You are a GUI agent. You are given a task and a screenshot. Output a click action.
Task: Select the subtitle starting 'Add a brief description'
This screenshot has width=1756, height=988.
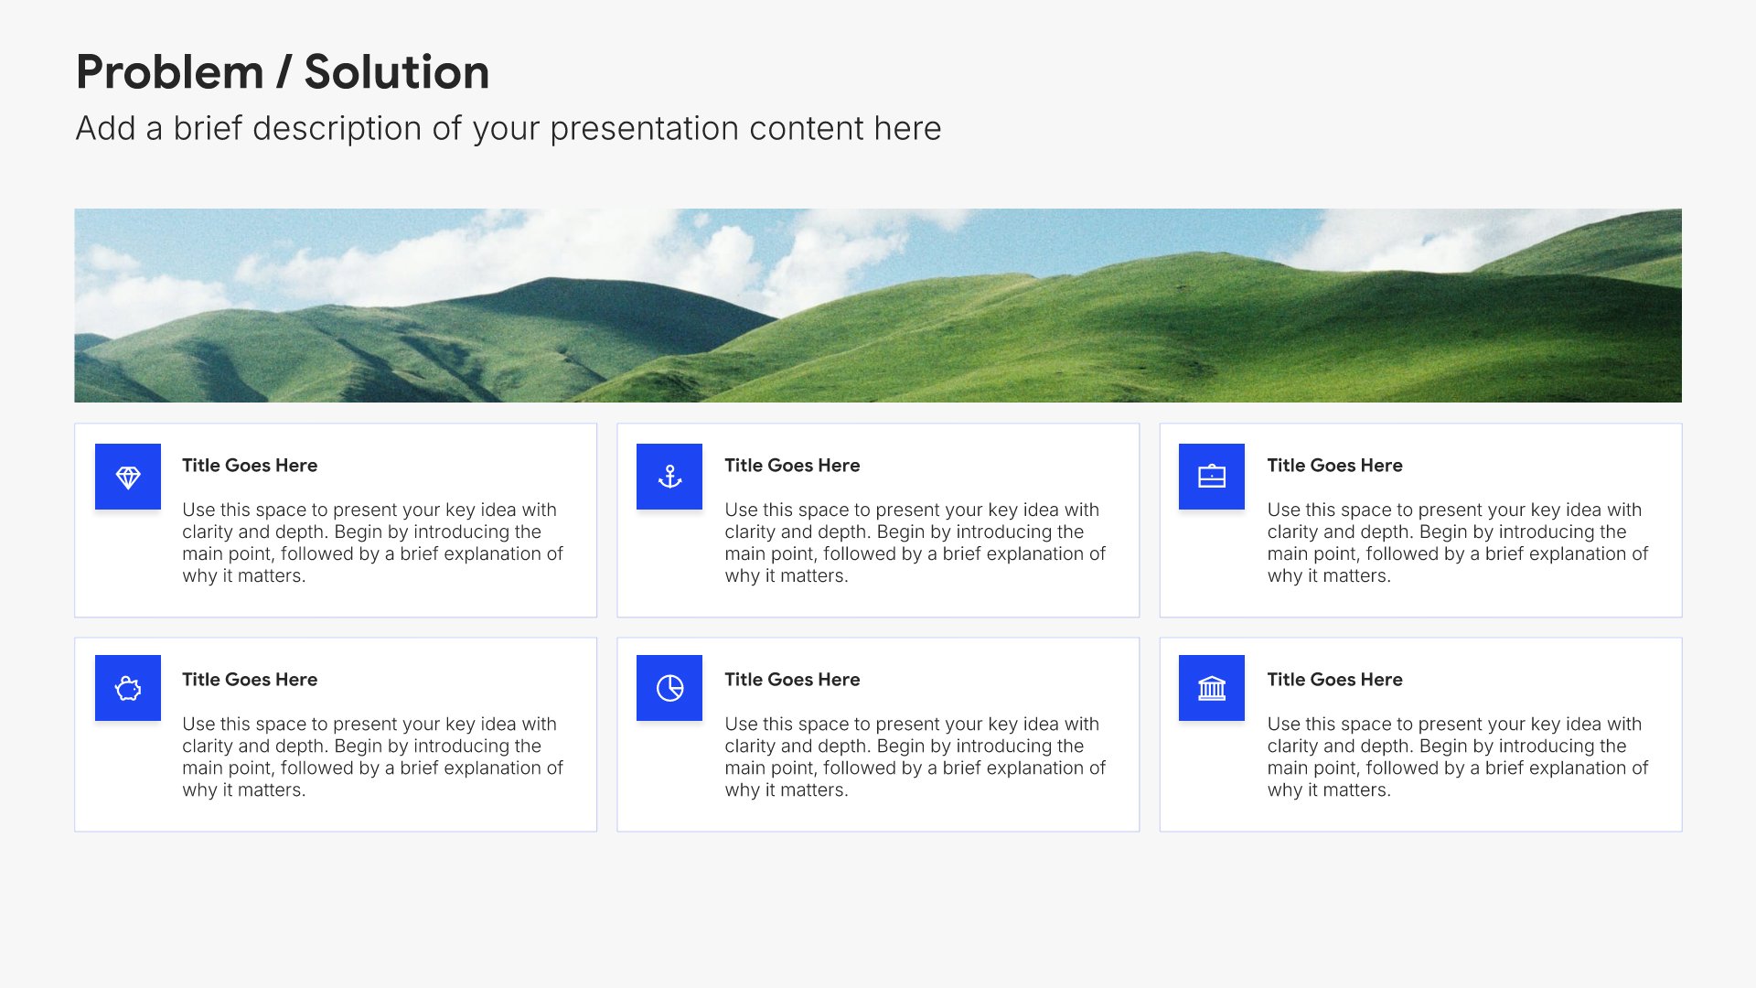coord(509,129)
